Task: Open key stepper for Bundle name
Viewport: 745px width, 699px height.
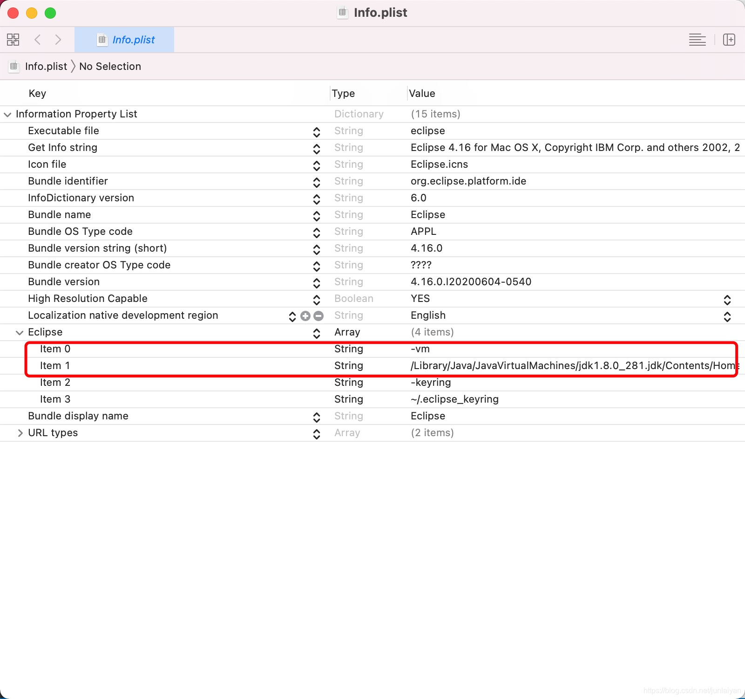Action: click(317, 216)
